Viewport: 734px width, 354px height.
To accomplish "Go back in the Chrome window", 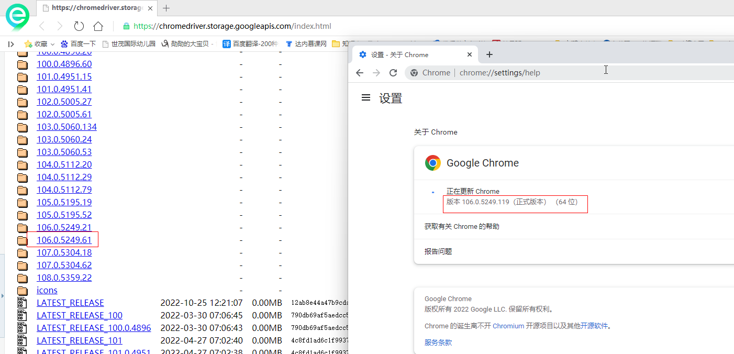I will point(360,73).
